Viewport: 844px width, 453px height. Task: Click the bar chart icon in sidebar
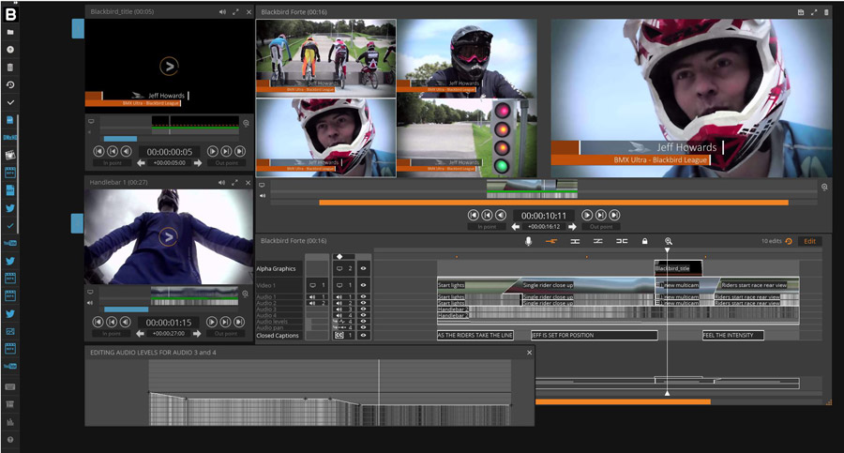pos(10,422)
